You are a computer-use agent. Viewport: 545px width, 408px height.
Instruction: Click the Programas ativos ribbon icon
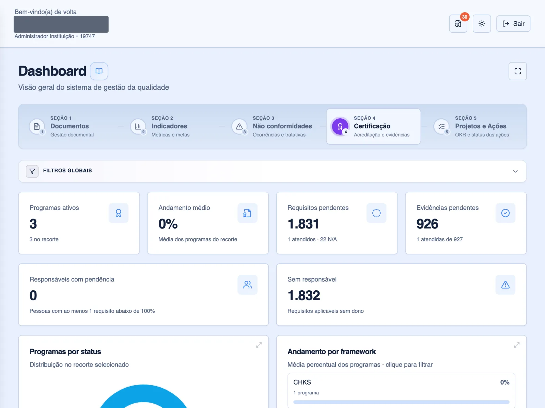(x=119, y=213)
